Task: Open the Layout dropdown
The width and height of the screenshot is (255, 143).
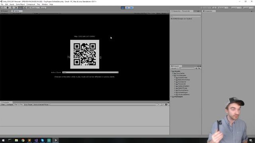Action: (x=248, y=8)
